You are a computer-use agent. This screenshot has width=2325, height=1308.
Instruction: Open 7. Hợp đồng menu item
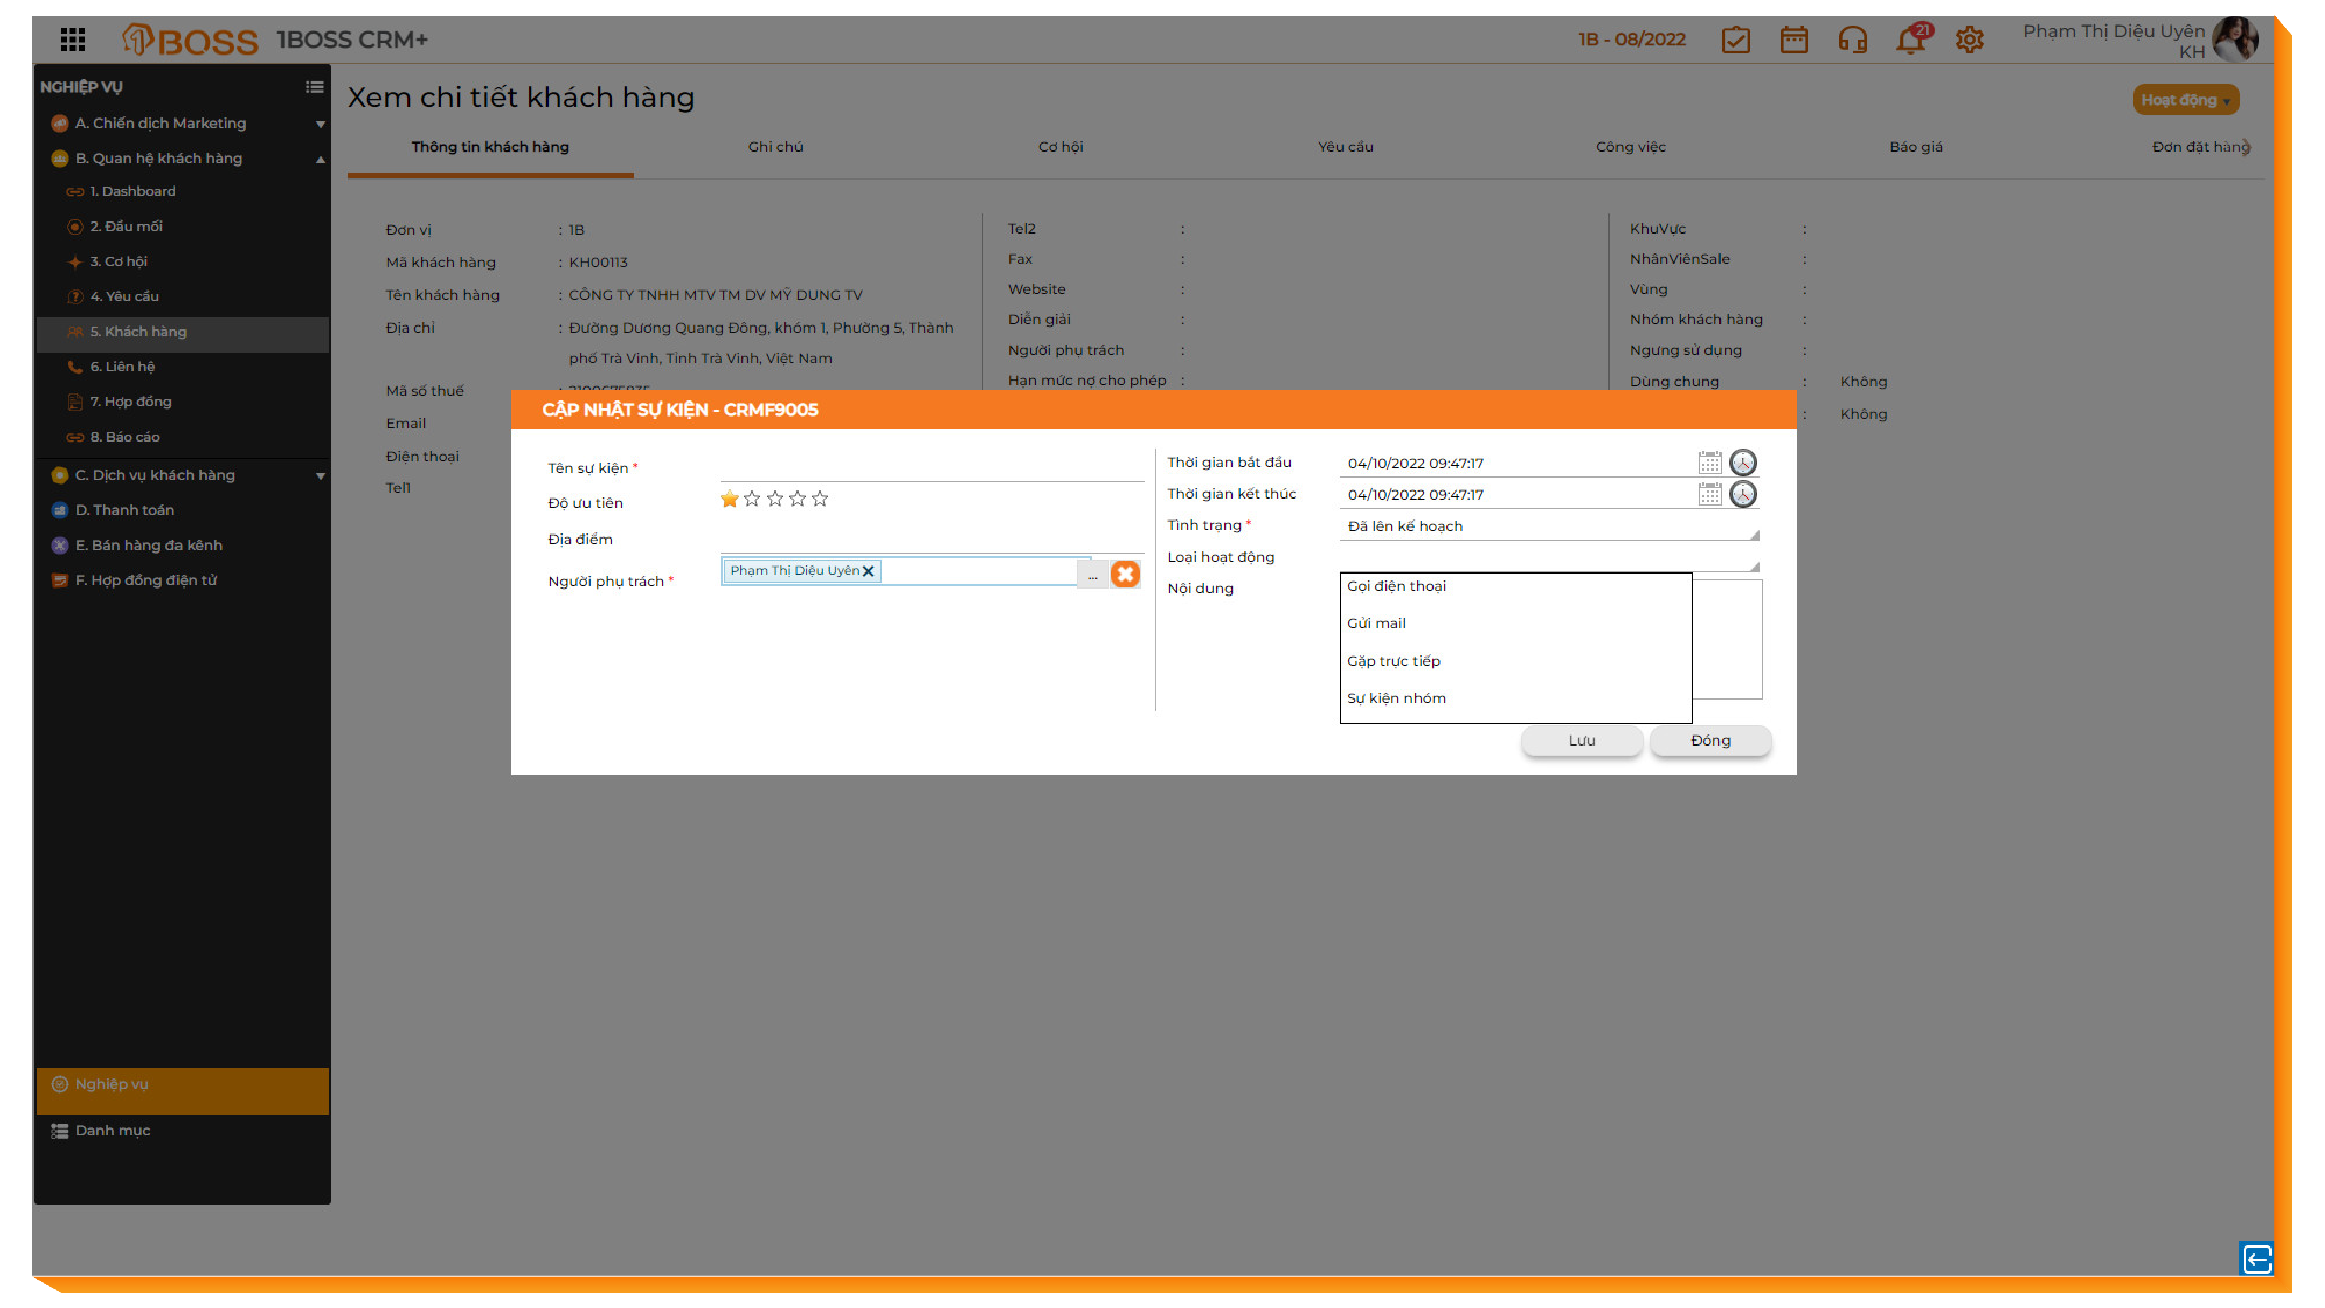(131, 402)
